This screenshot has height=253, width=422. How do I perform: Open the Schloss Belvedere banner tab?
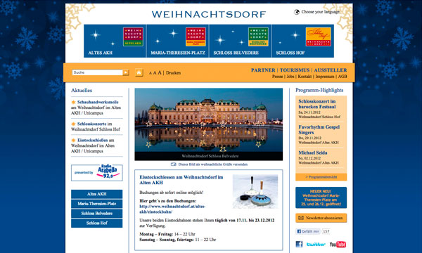coord(241,41)
